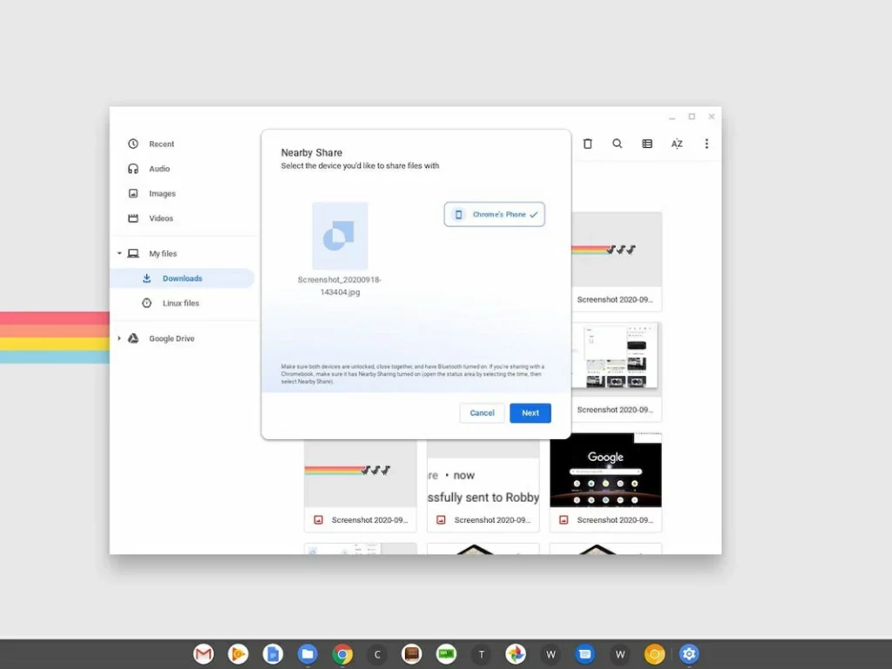Open the three-dot more options menu
Image resolution: width=892 pixels, height=669 pixels.
click(706, 144)
